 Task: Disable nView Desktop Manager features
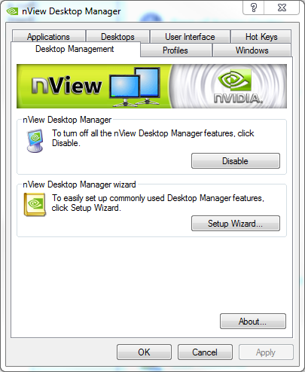(x=236, y=161)
